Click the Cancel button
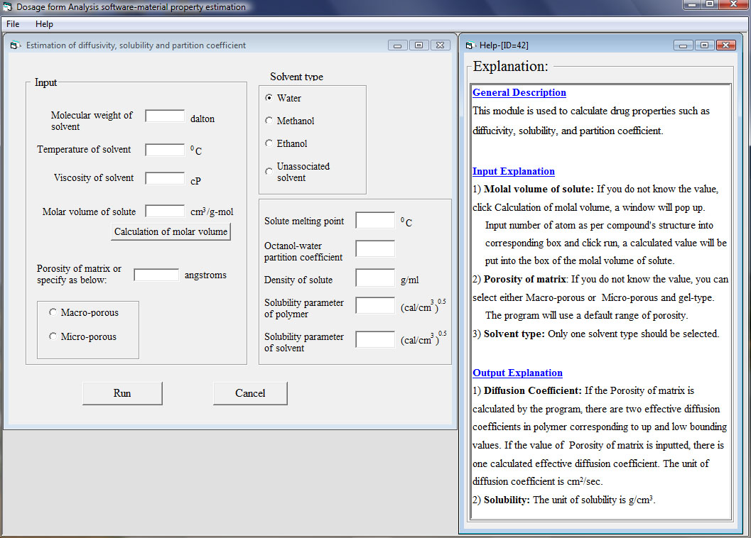Image resolution: width=751 pixels, height=538 pixels. click(250, 393)
